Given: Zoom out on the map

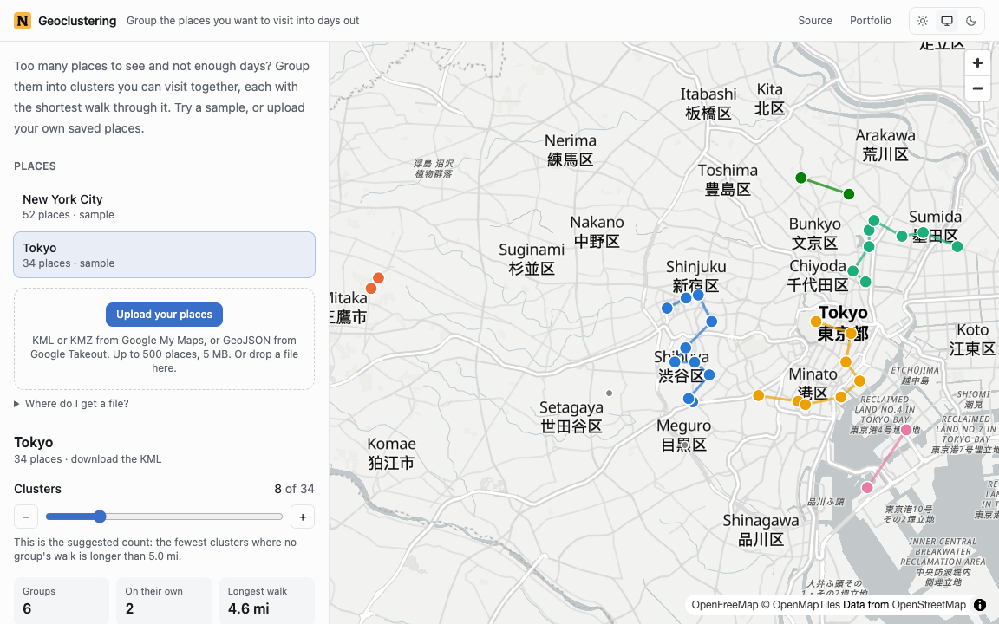Looking at the screenshot, I should pyautogui.click(x=977, y=88).
